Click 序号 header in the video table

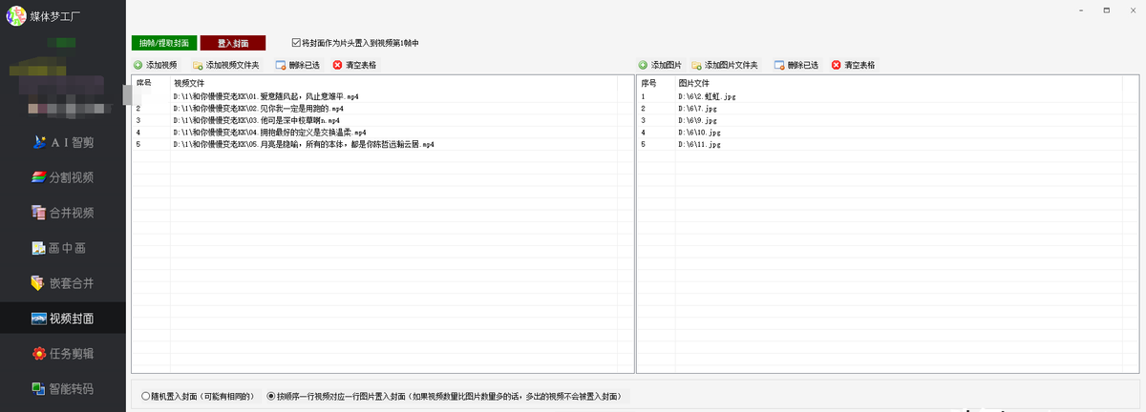(151, 83)
